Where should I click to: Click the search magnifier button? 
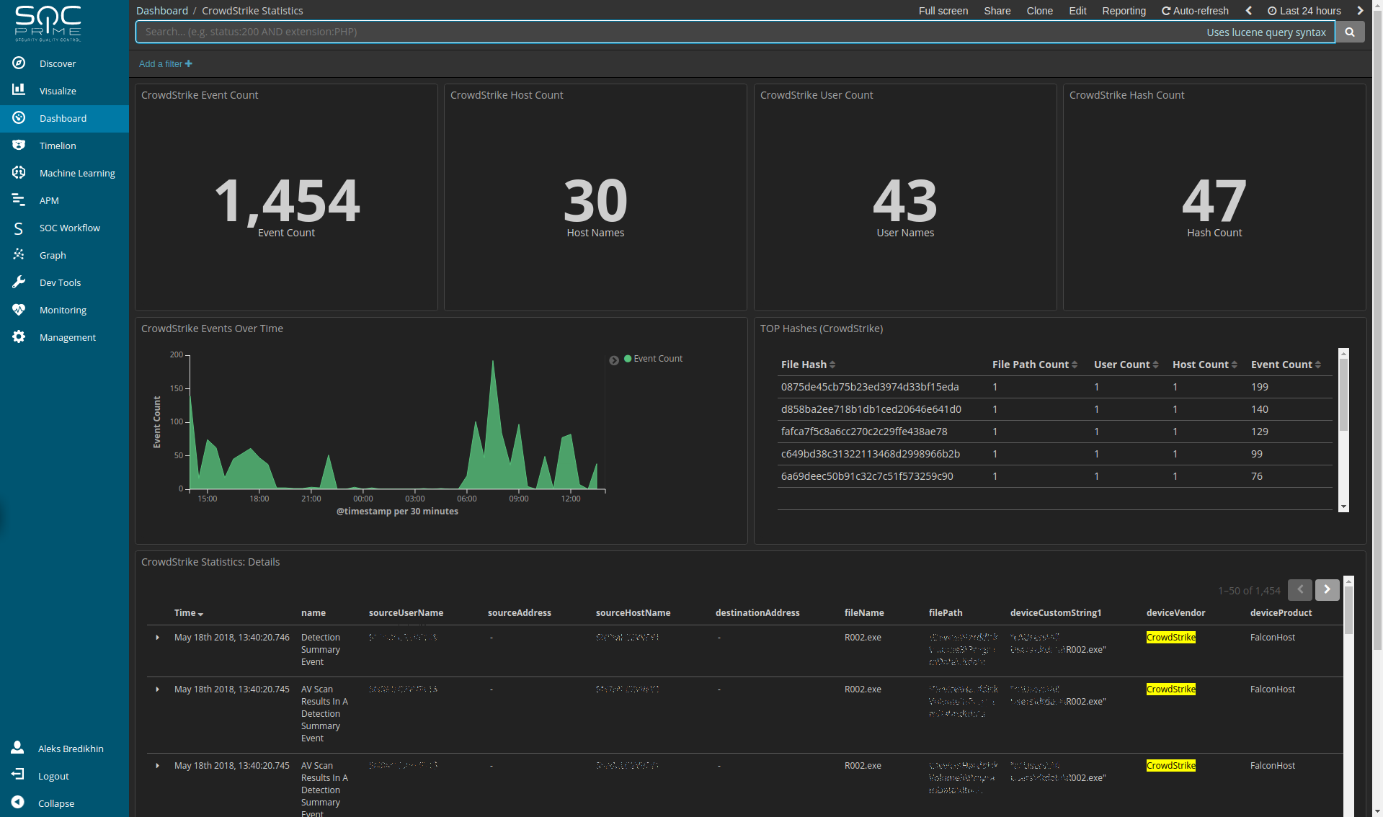[x=1350, y=32]
